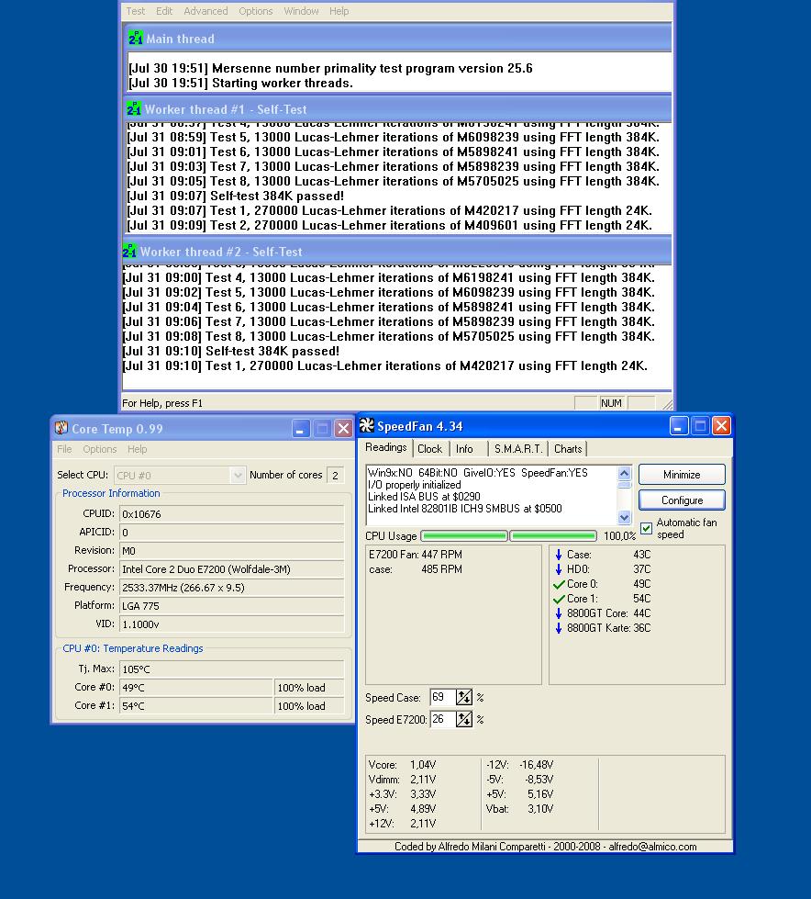Click the E7200 Fan 447 RPM reading
811x899 pixels.
coord(416,555)
